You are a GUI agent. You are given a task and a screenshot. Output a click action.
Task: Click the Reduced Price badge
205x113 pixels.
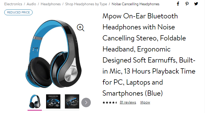tap(18, 12)
